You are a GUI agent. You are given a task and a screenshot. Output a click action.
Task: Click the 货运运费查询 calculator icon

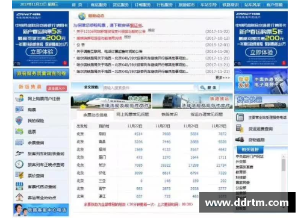click(240, 128)
